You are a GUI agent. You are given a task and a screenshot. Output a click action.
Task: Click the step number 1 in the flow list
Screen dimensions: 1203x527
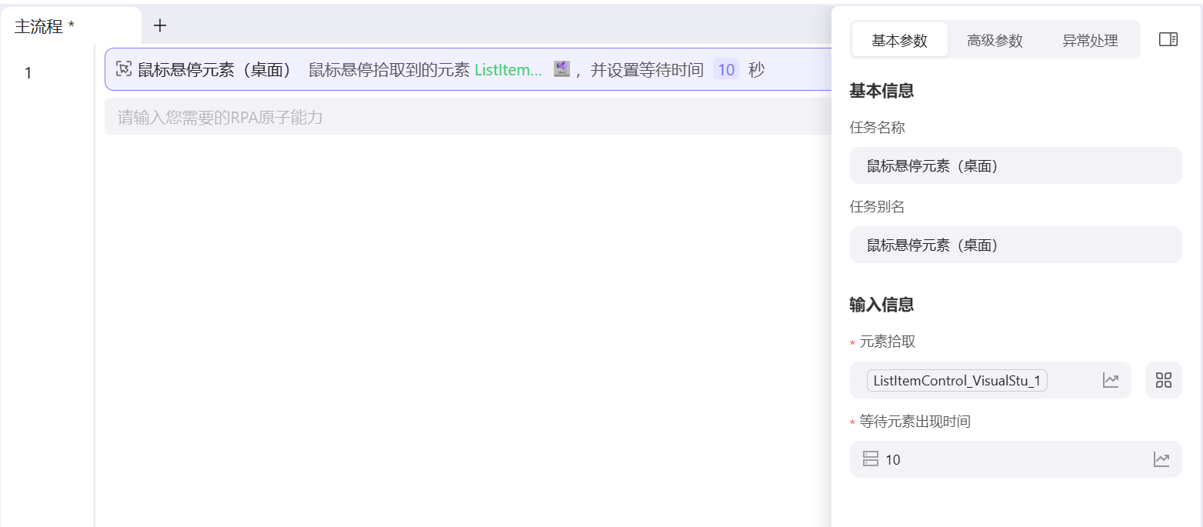(x=28, y=72)
